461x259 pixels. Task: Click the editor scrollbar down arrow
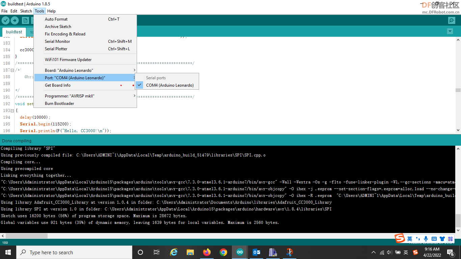458,130
